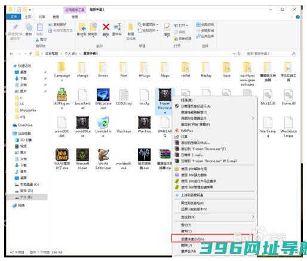Image resolution: width=307 pixels, height=261 pixels.
Task: Click 个人 (E:) in the address breadcrumb
Action: tap(70, 54)
